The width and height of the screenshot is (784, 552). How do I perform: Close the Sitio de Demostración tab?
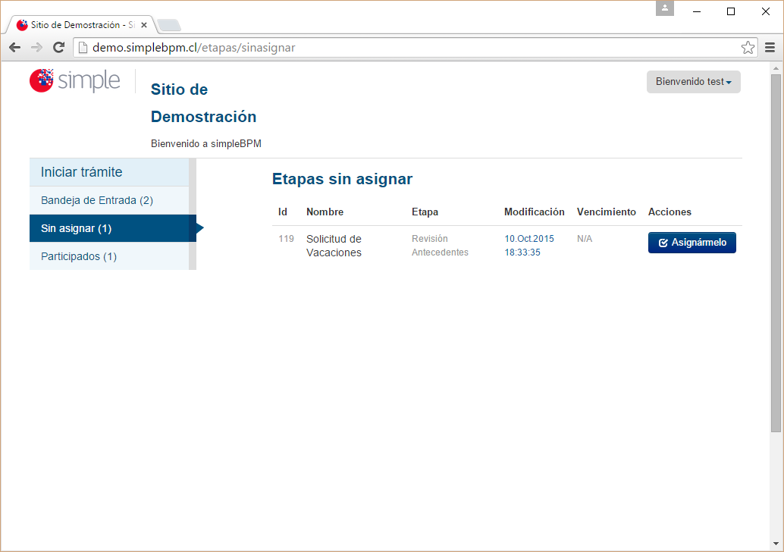[144, 24]
